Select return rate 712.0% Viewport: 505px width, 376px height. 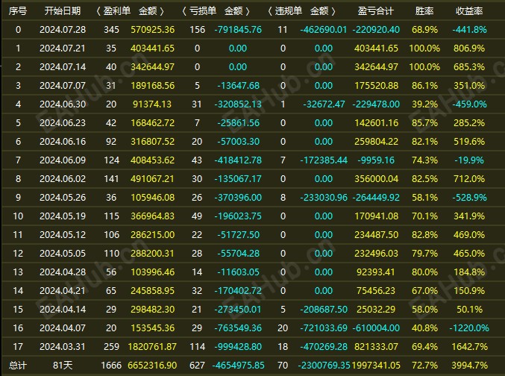click(469, 179)
